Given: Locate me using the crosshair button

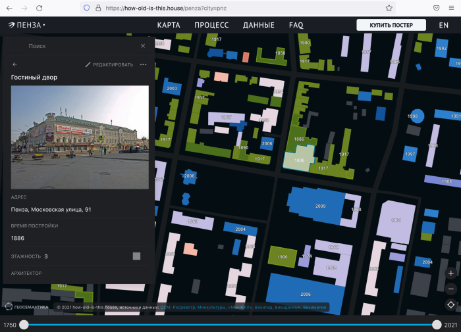Looking at the screenshot, I should [x=450, y=304].
